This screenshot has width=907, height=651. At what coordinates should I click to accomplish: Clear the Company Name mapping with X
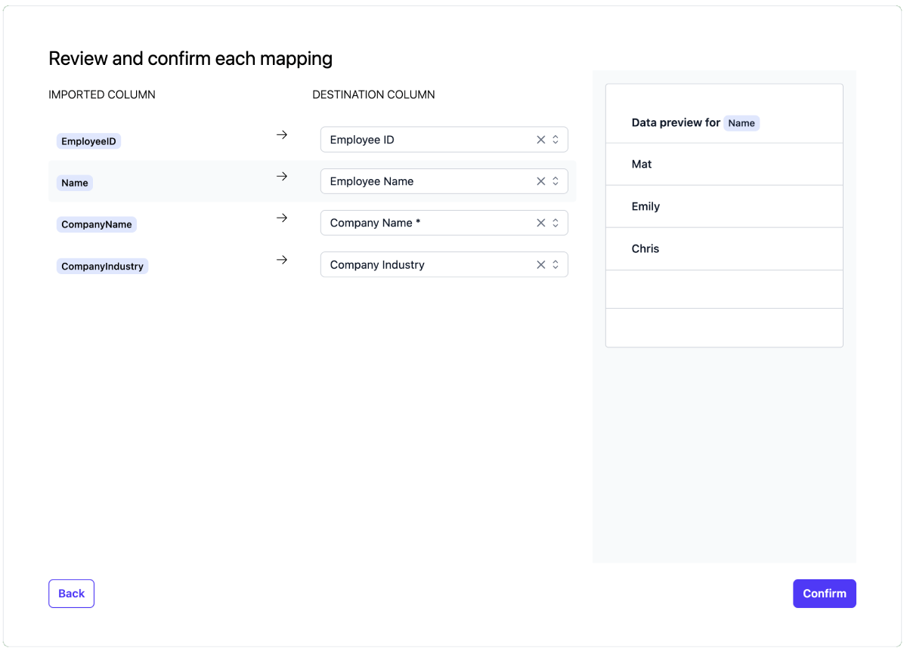[540, 223]
